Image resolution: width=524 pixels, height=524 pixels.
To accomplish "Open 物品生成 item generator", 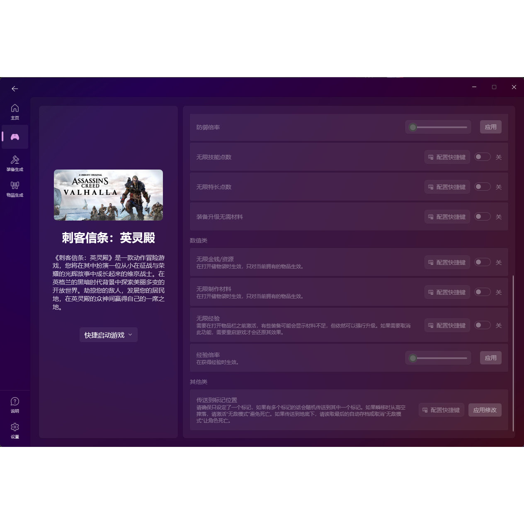I will [x=15, y=189].
